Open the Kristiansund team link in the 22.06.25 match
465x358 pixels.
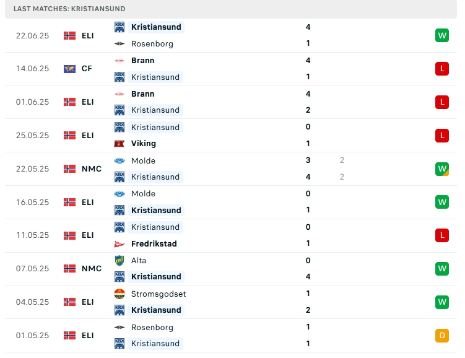156,27
